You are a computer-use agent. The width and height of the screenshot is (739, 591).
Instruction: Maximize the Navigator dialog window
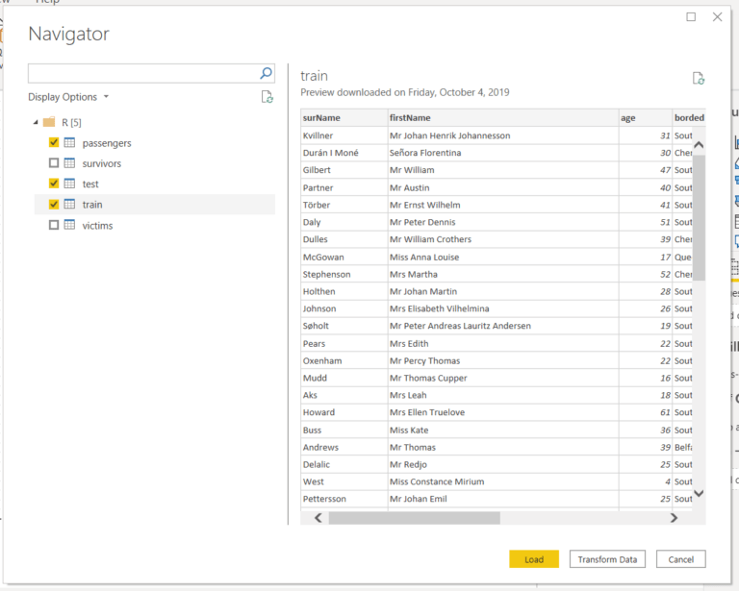click(x=691, y=17)
